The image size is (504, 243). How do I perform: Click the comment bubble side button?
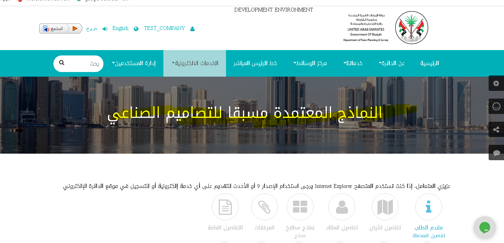tap(496, 153)
